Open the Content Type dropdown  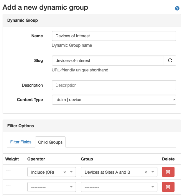114,100
